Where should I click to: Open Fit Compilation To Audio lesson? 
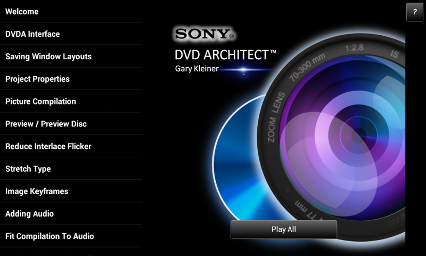tap(71, 236)
